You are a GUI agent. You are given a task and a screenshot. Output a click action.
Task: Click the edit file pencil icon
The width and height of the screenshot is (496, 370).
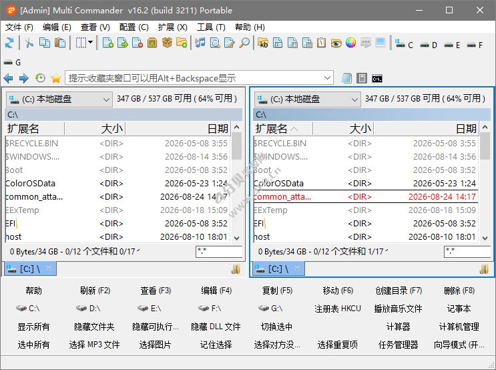pyautogui.click(x=230, y=43)
